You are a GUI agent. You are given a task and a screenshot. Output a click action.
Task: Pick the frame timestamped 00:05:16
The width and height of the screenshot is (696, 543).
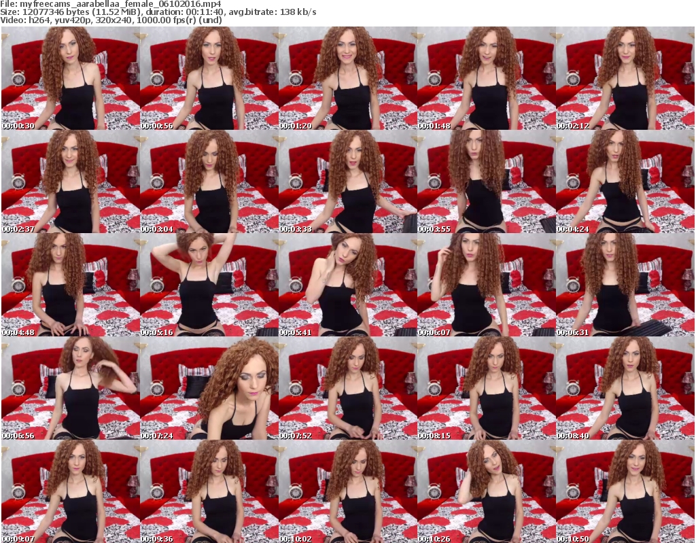point(209,285)
